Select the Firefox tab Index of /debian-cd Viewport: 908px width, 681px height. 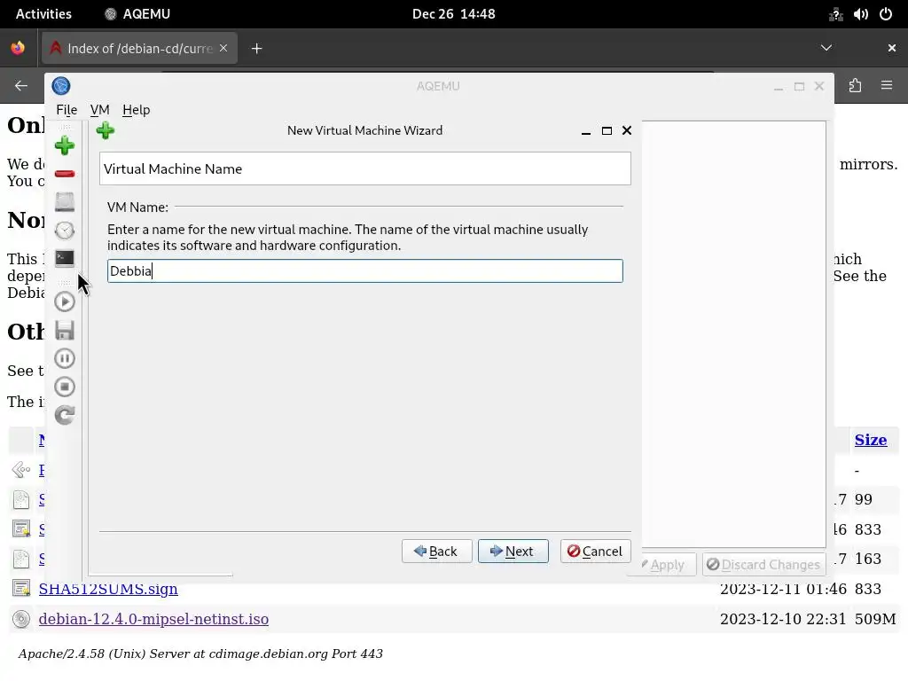click(x=139, y=48)
